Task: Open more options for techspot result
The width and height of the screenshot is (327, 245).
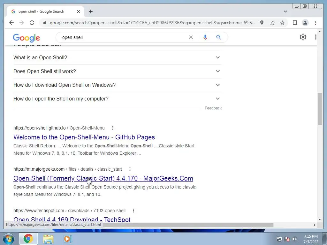Action: pyautogui.click(x=133, y=211)
